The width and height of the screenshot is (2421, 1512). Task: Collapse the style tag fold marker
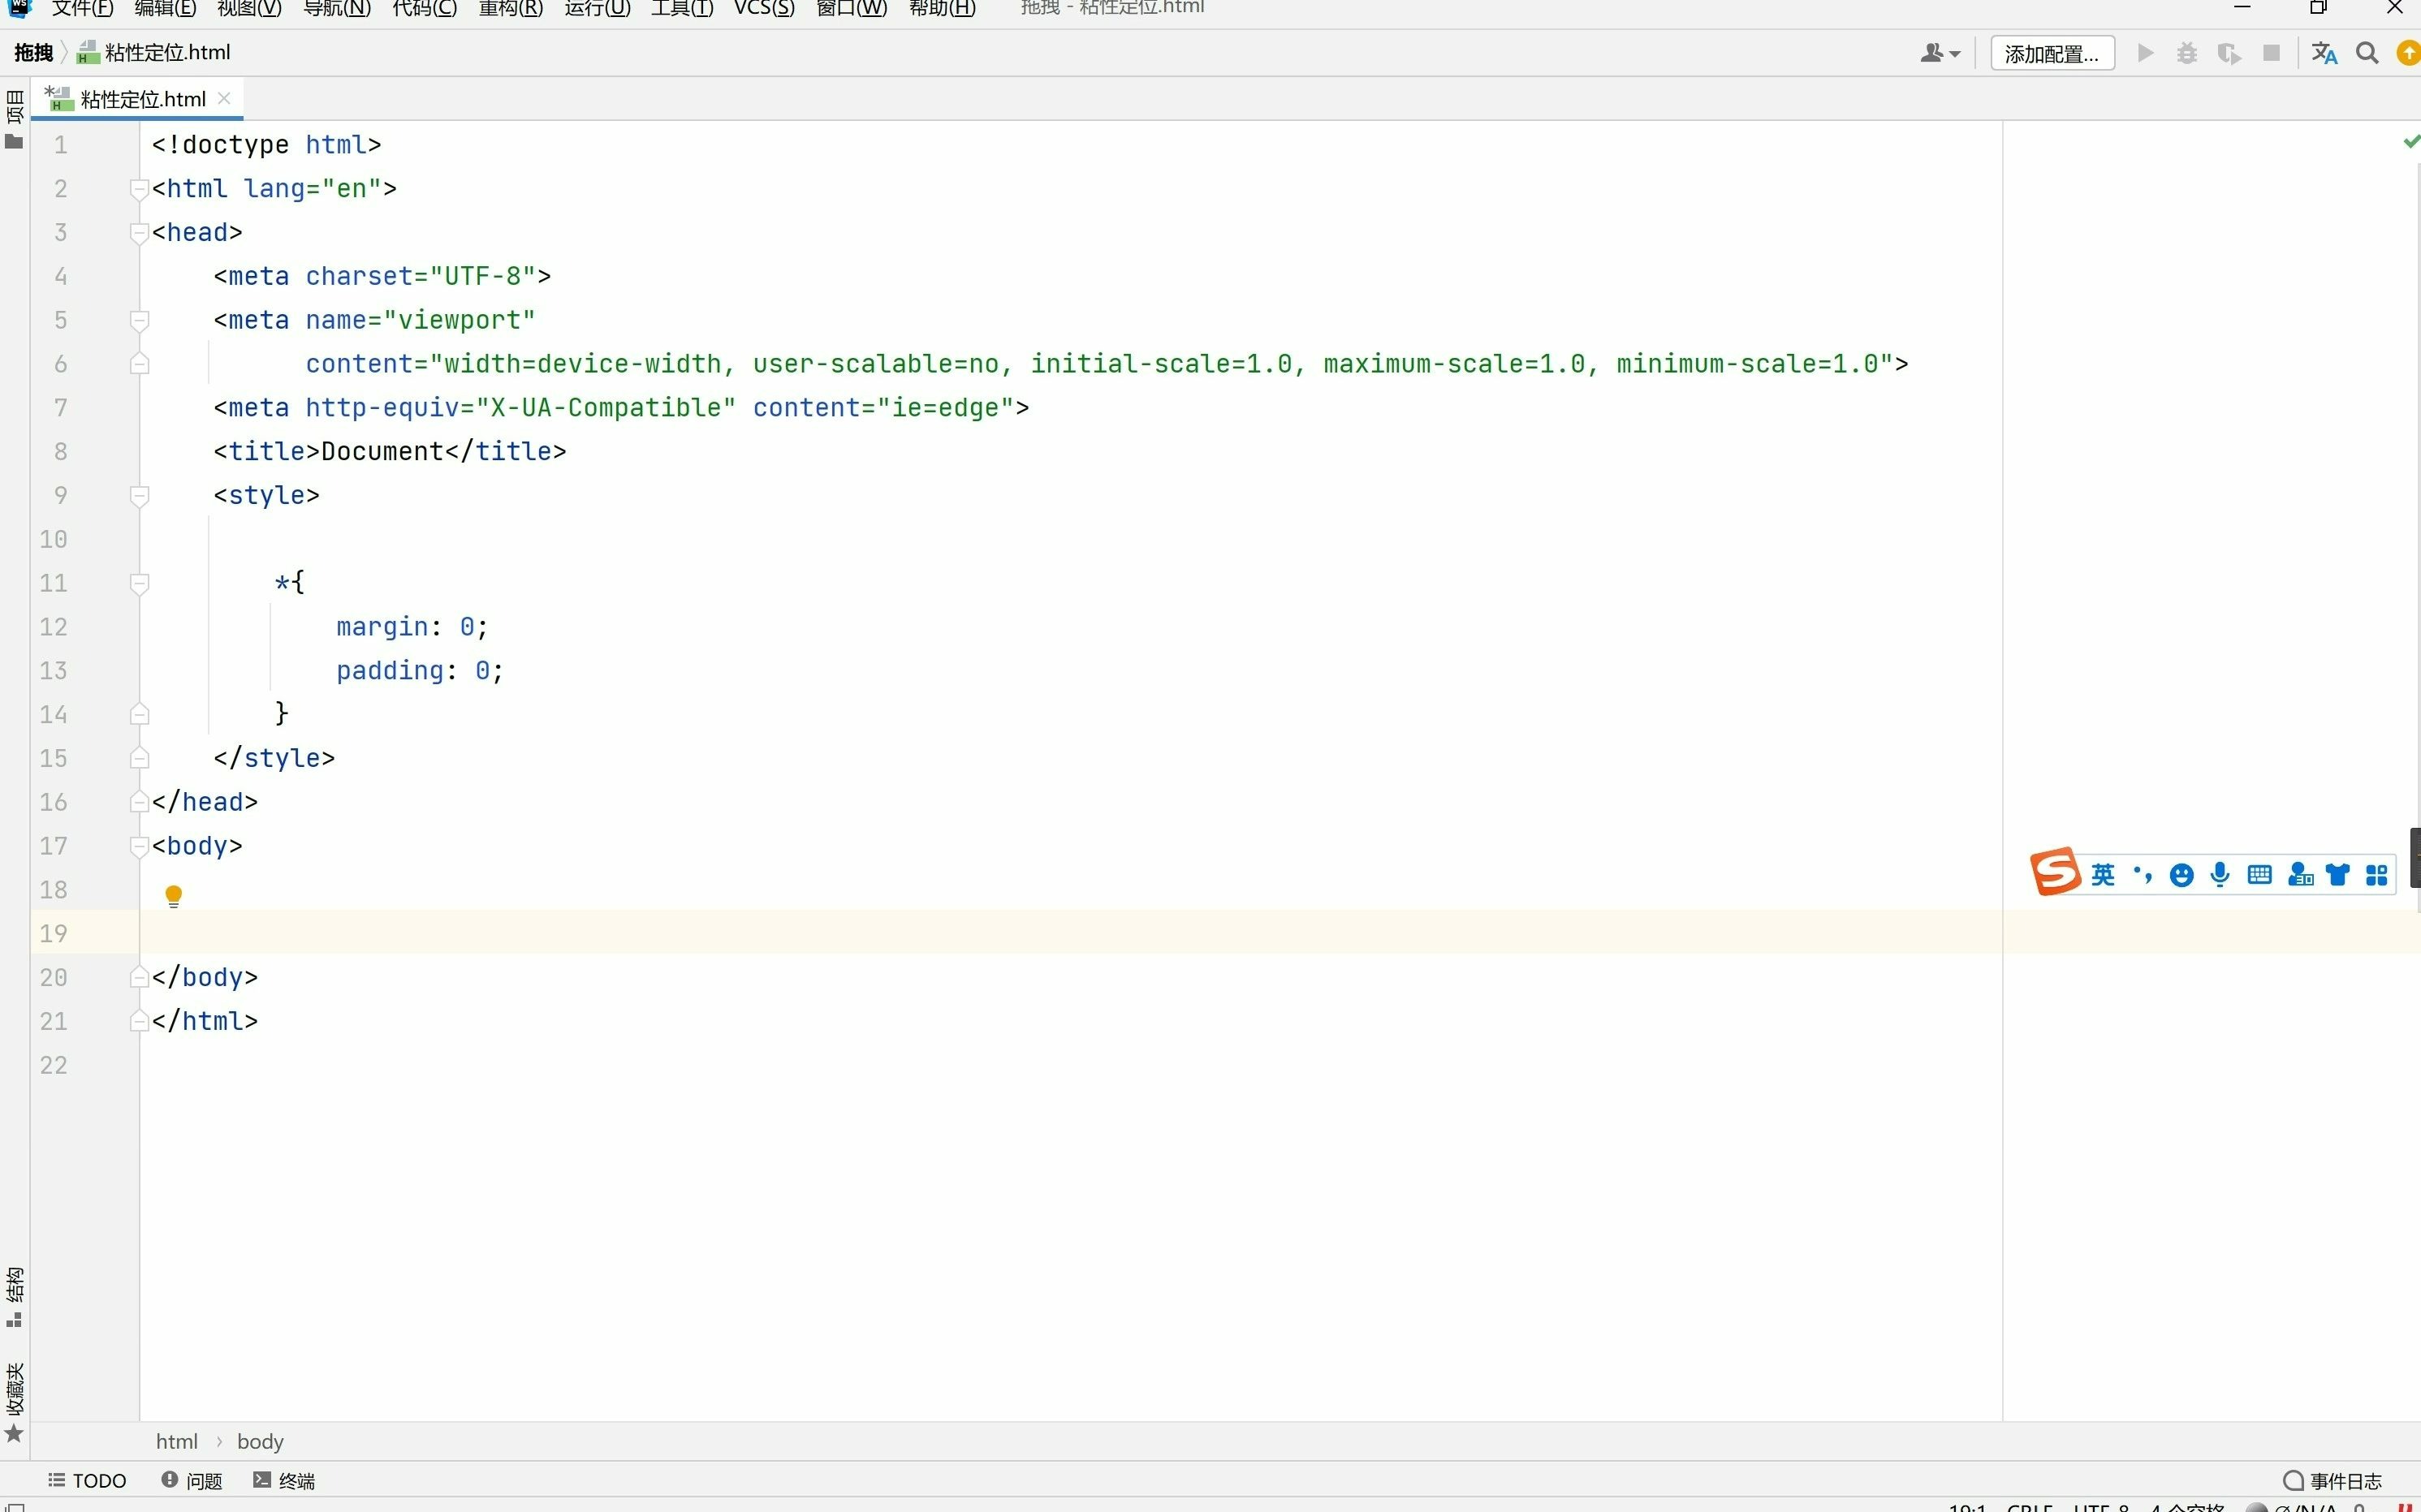click(140, 496)
